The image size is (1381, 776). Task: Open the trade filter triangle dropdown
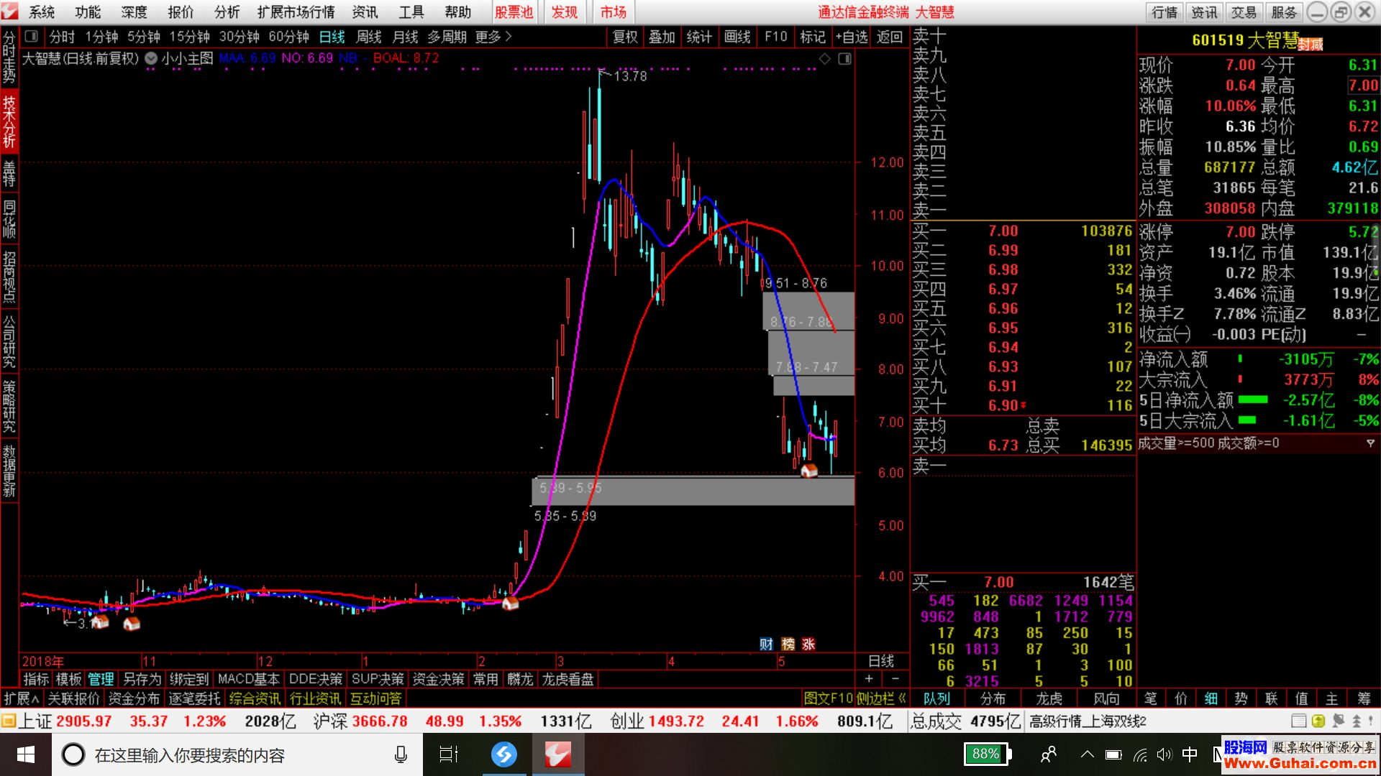point(1370,443)
